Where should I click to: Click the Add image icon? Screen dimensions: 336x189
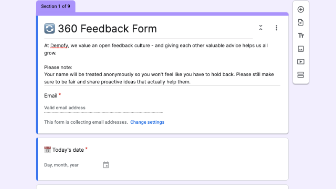[x=301, y=49]
